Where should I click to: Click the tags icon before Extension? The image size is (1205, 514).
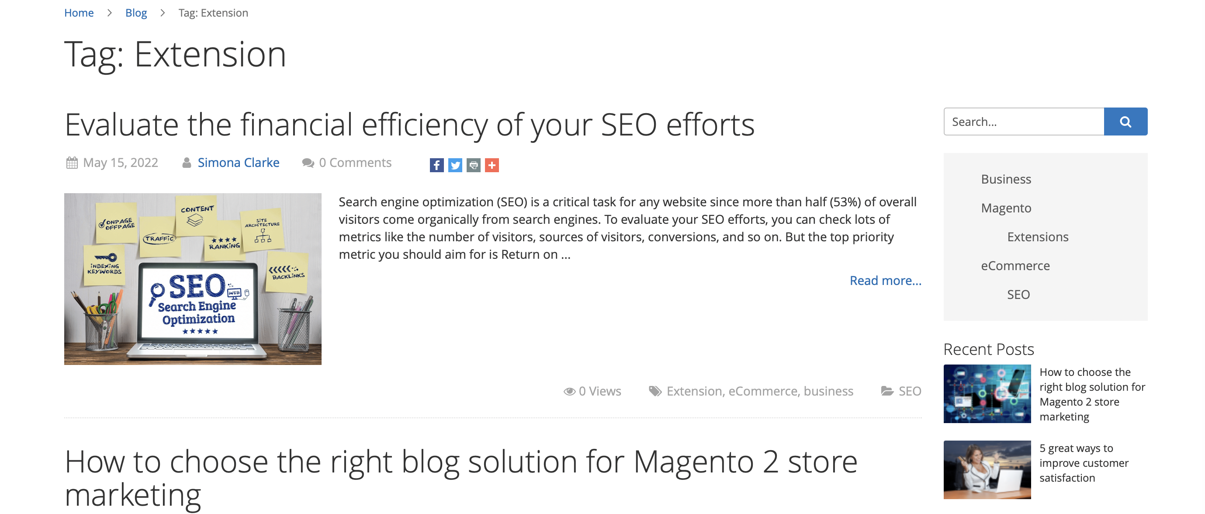(655, 391)
